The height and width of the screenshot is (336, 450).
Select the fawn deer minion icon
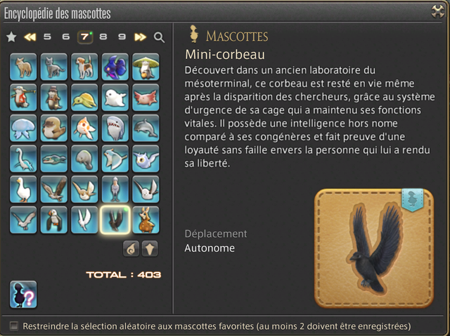(x=146, y=220)
